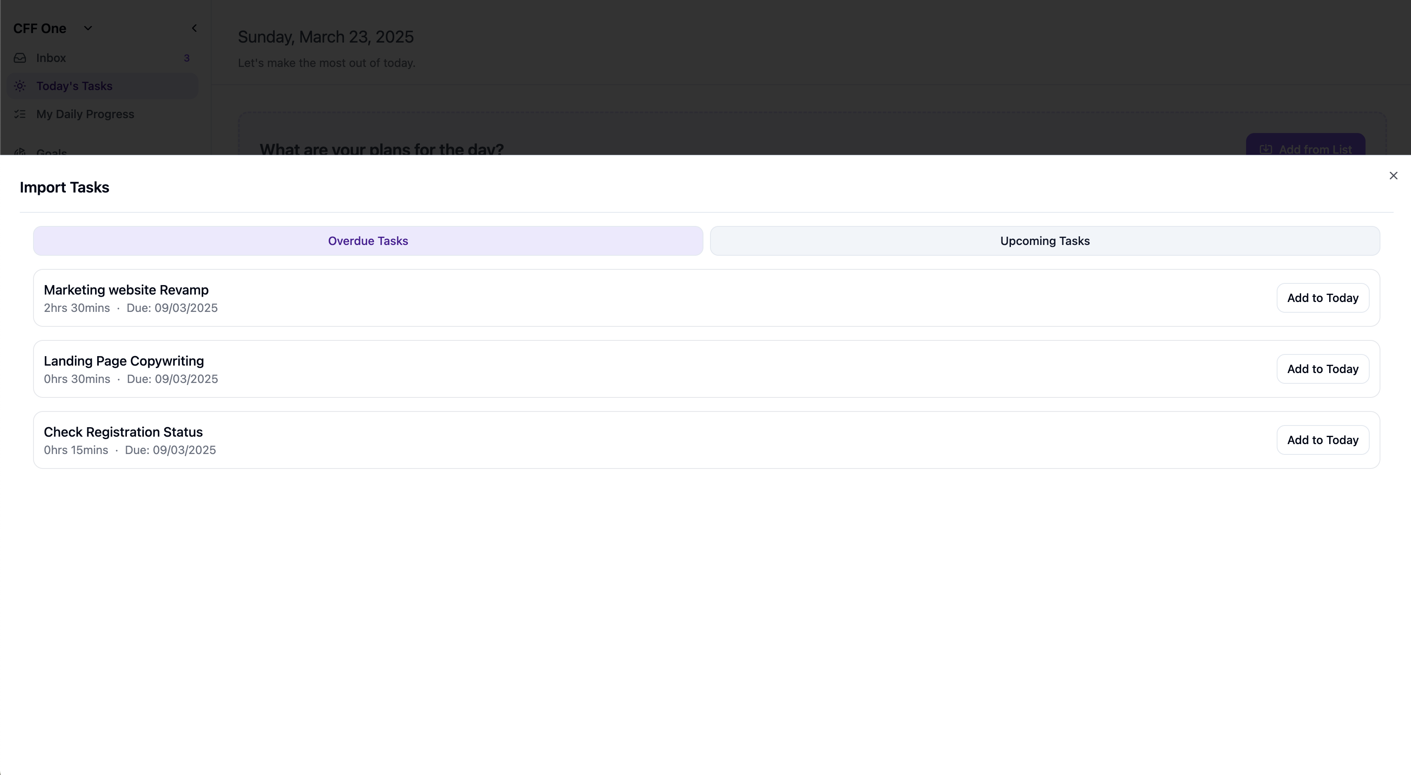1411x775 pixels.
Task: Switch to the Upcoming Tasks tab
Action: tap(1044, 241)
